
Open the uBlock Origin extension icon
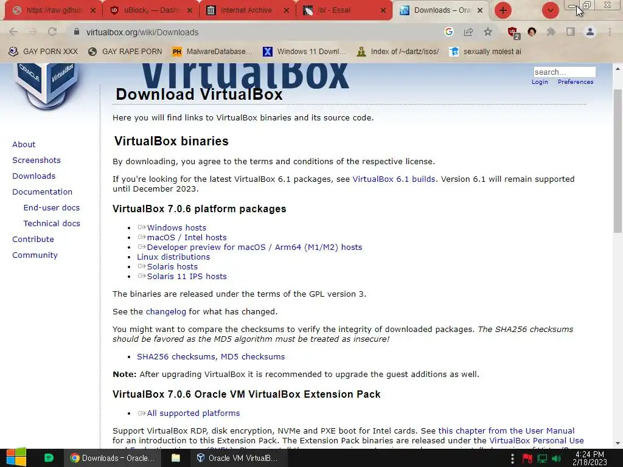click(x=513, y=33)
